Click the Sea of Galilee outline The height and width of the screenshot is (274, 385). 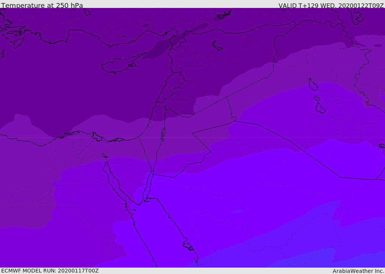pyautogui.click(x=165, y=108)
